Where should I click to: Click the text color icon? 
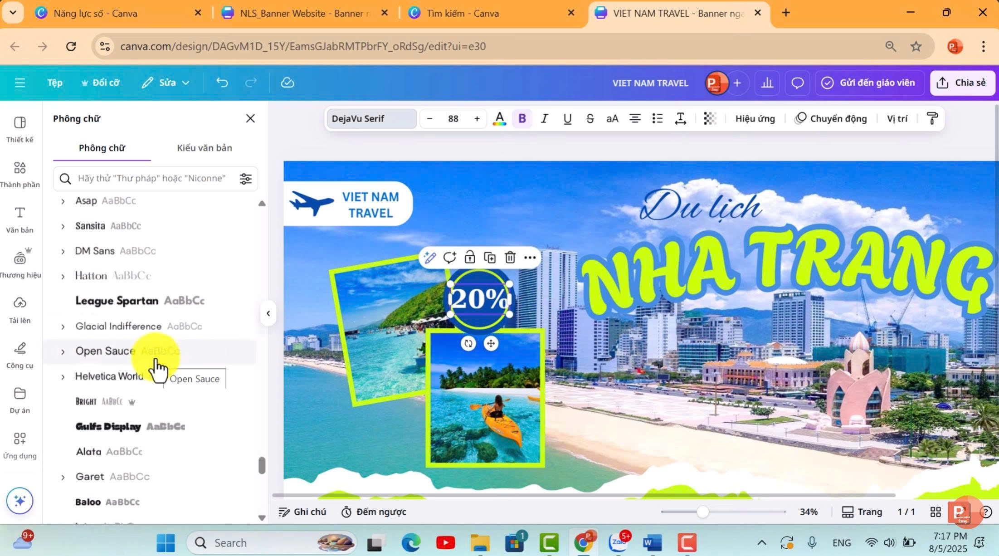point(499,119)
